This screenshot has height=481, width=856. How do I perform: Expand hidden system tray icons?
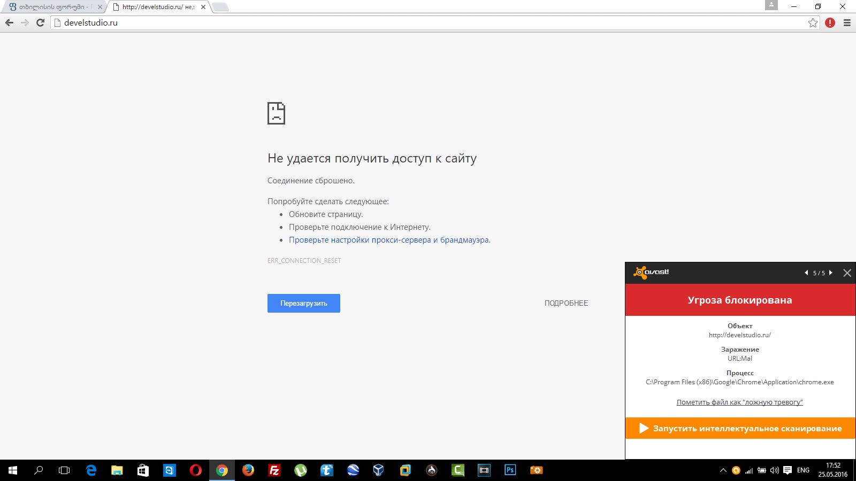[x=723, y=470]
